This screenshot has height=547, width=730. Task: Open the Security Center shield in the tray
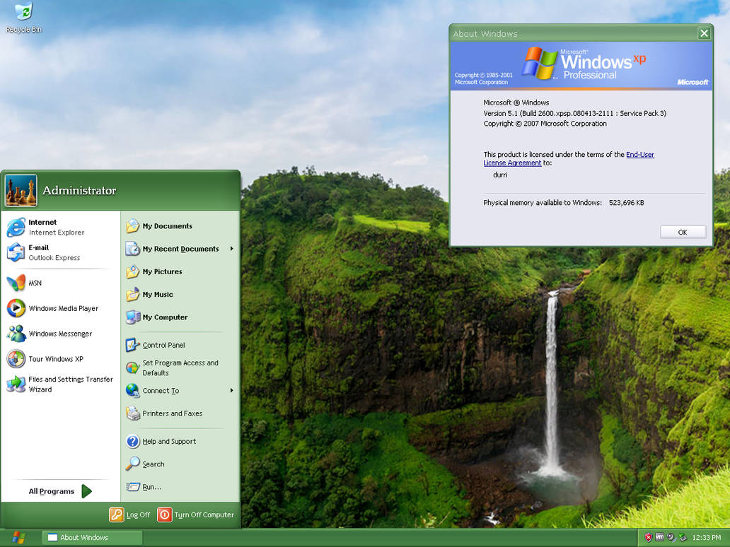click(649, 537)
